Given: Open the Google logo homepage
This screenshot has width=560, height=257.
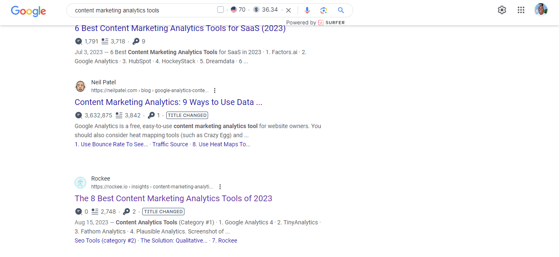Looking at the screenshot, I should pyautogui.click(x=28, y=11).
